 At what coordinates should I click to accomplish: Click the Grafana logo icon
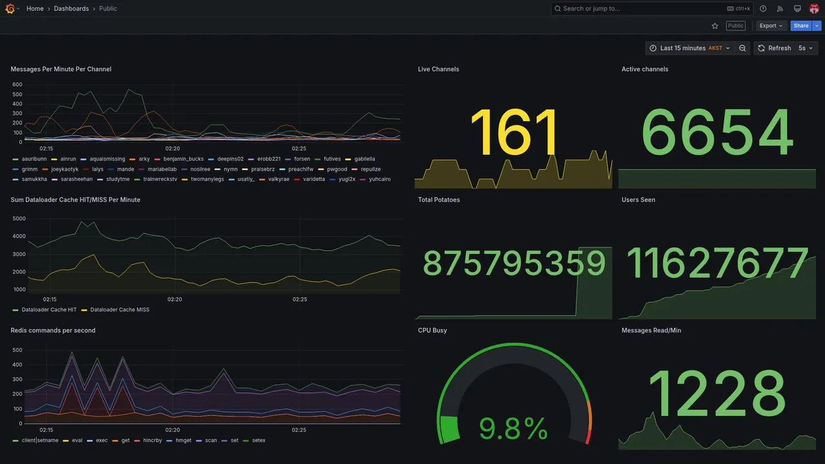(10, 8)
